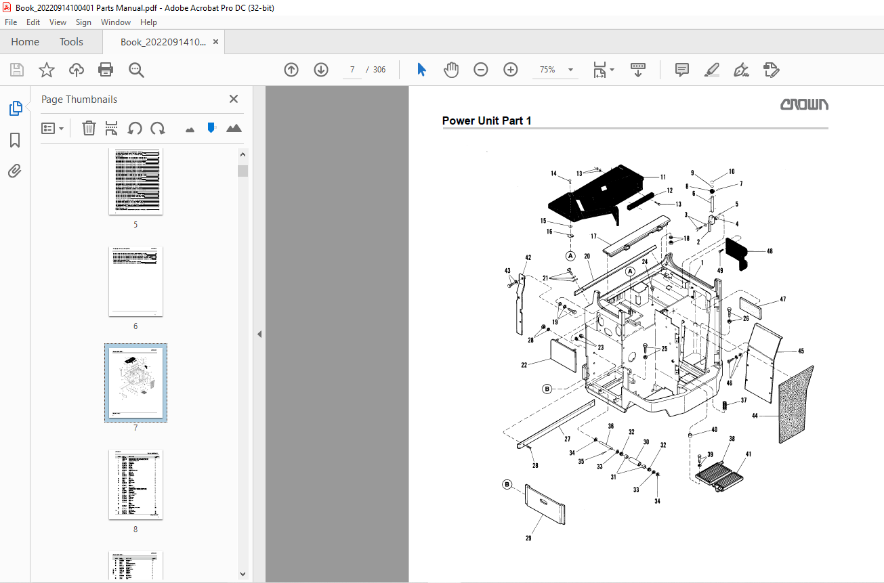The height and width of the screenshot is (583, 884).
Task: Enlarge thumbnail size large mountain icon
Action: pyautogui.click(x=234, y=128)
